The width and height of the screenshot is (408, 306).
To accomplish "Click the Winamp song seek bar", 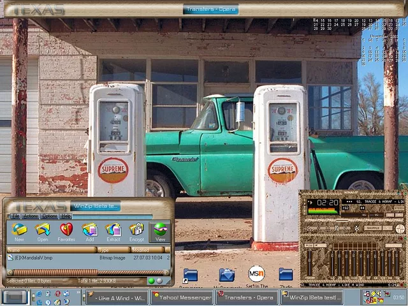I will pos(354,220).
